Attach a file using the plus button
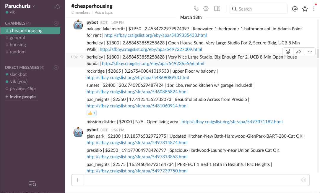The height and width of the screenshot is (193, 320). [77, 180]
